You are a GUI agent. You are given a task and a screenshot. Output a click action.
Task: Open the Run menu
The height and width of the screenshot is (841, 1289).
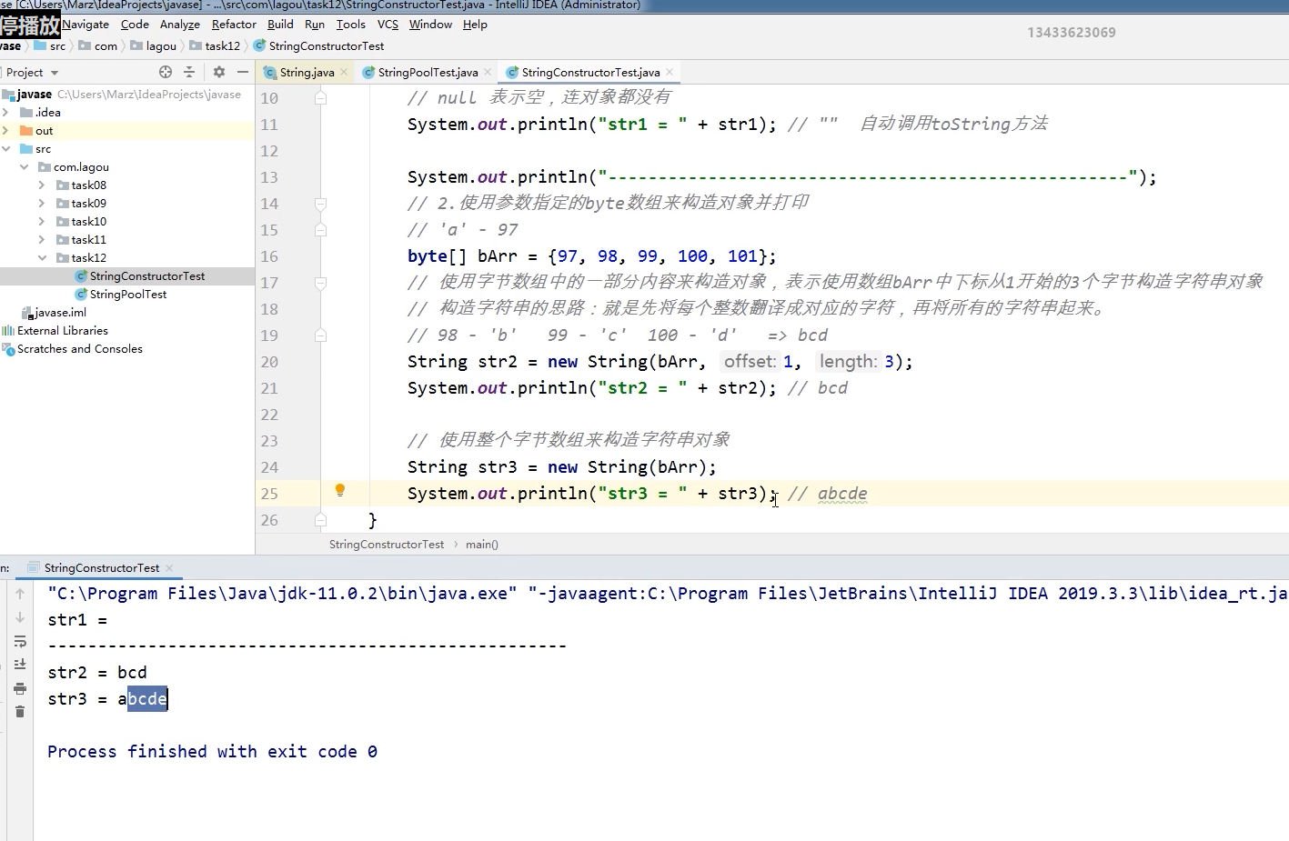tap(315, 25)
